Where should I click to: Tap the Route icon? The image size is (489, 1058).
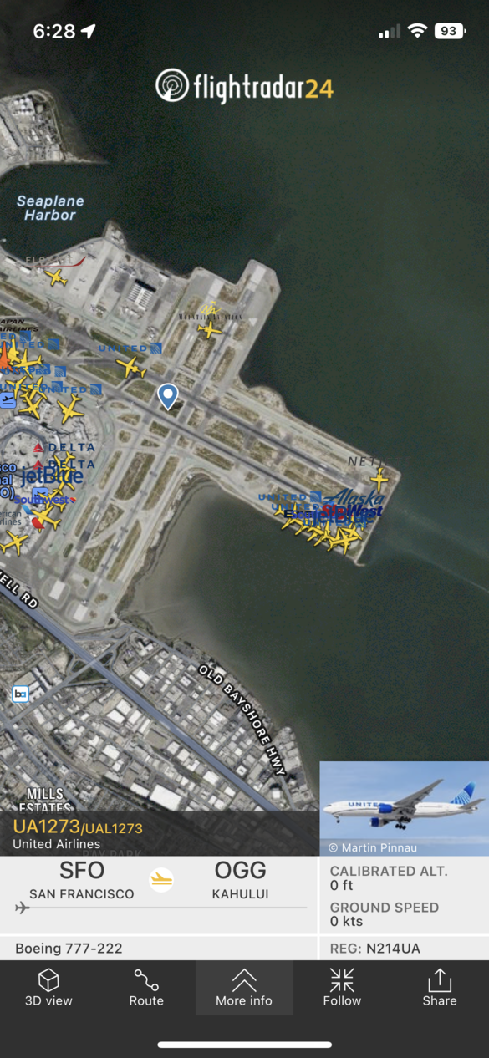tap(146, 979)
